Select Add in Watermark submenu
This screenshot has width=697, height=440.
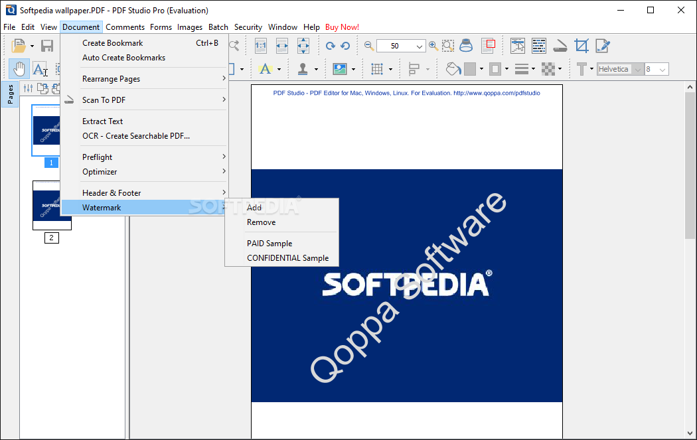[282, 208]
